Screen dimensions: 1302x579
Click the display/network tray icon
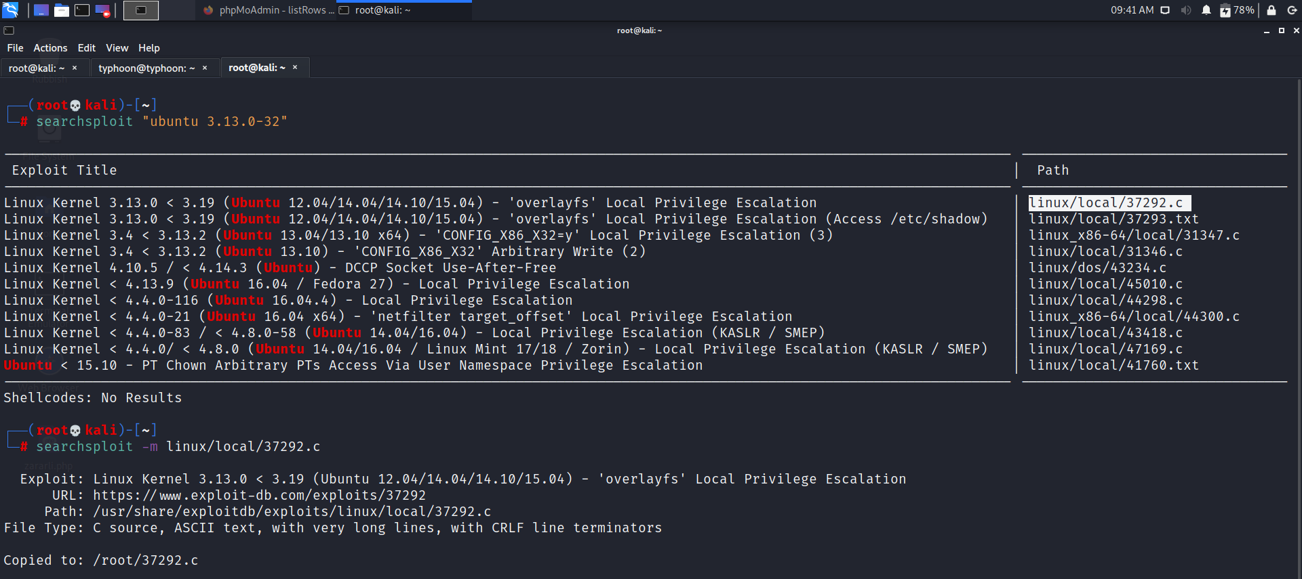pos(1165,10)
